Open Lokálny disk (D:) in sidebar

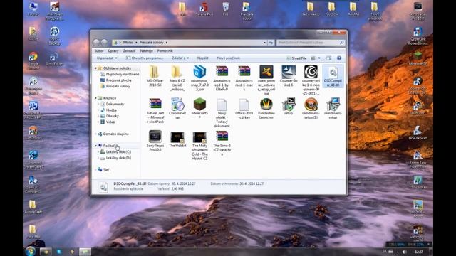(115, 158)
